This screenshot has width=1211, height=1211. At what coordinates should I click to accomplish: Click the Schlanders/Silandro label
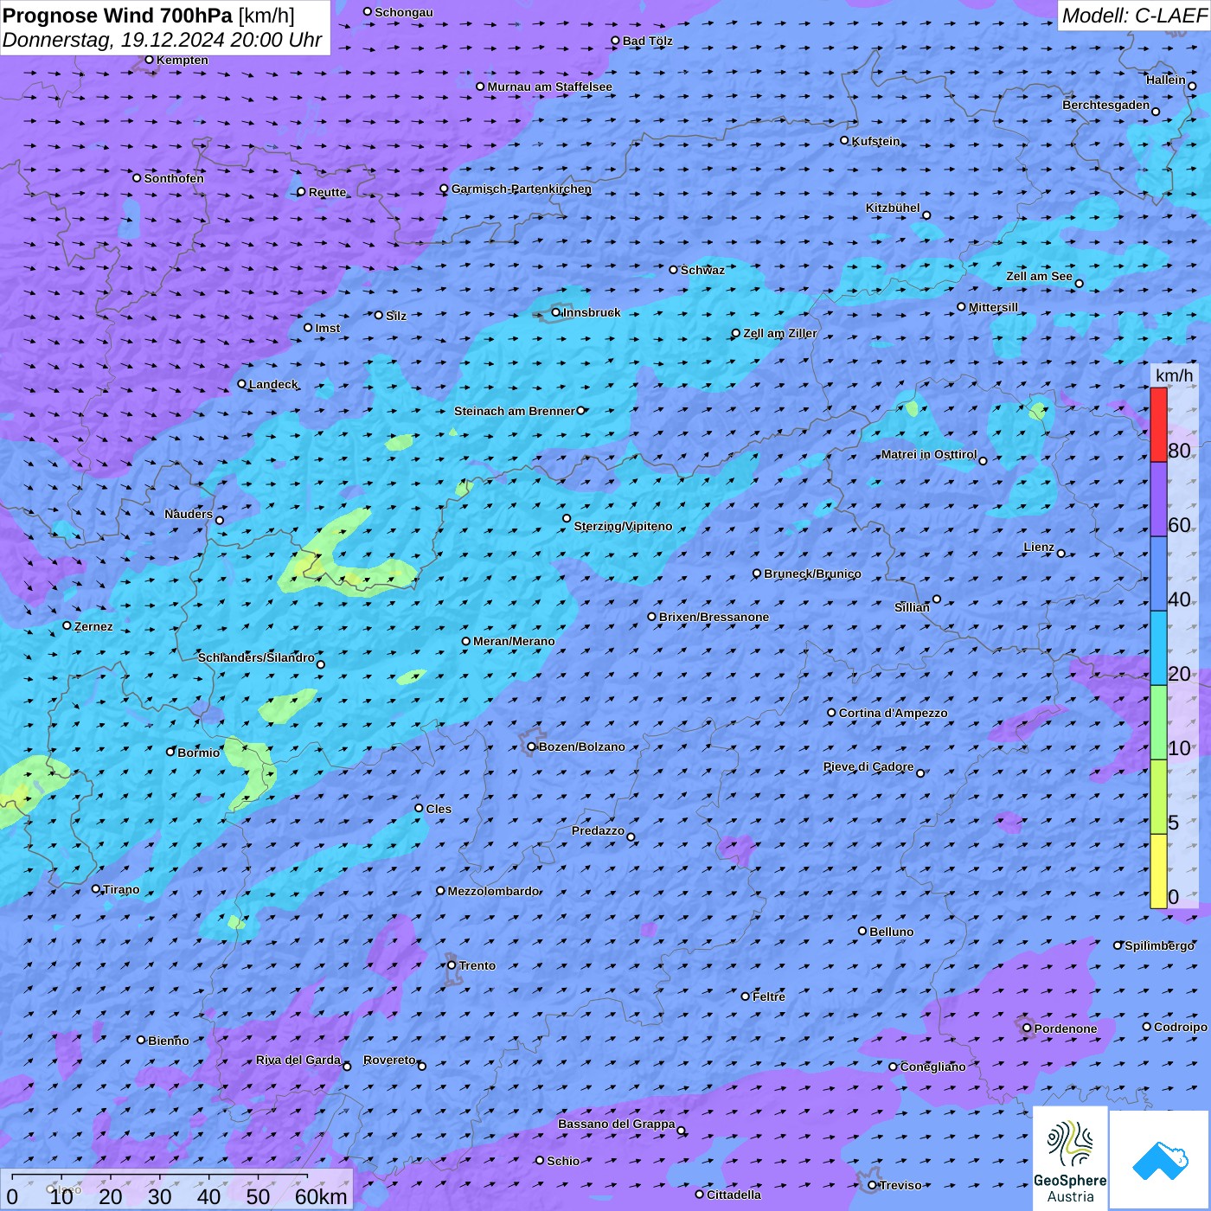[x=256, y=657]
